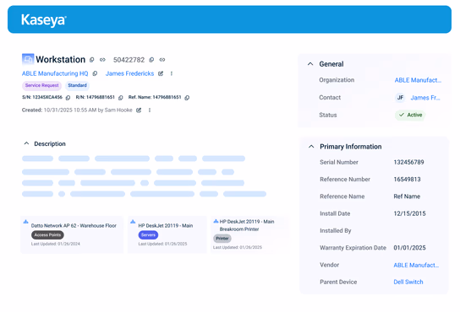Copy serial number 12345XCA456
This screenshot has width=460, height=312.
tap(68, 98)
